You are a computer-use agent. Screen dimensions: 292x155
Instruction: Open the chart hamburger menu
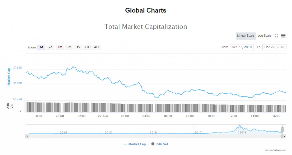pyautogui.click(x=283, y=36)
